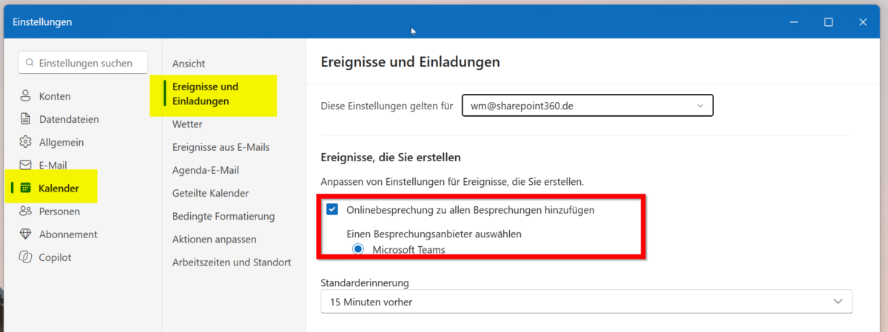Open Wetter calendar settings
The image size is (888, 332).
coord(187,124)
